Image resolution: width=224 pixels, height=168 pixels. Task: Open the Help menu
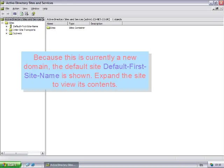45,8
